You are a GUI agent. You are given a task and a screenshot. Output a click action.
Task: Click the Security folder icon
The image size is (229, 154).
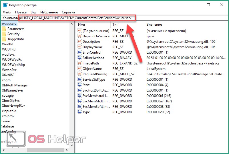click(x=4, y=34)
